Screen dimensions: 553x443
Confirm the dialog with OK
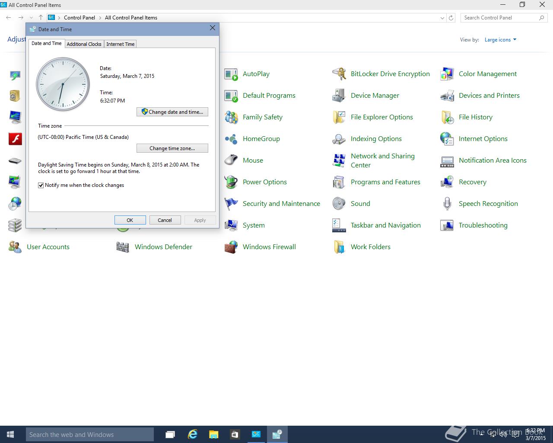click(130, 220)
